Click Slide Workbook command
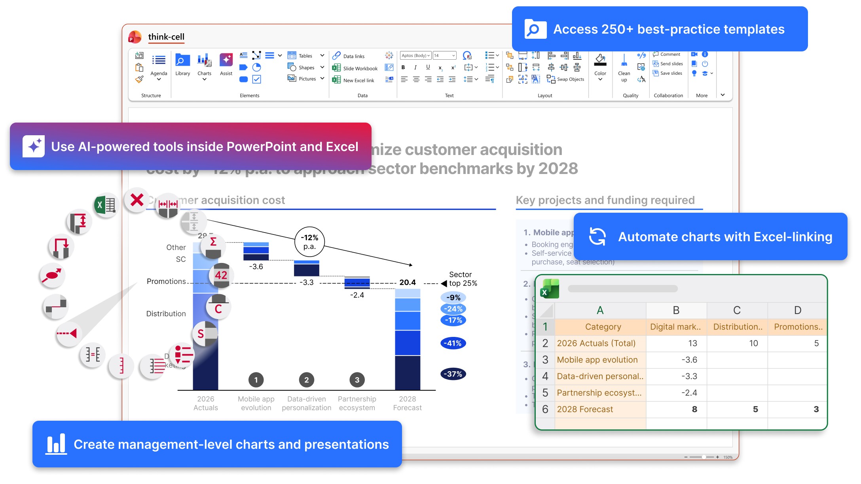The width and height of the screenshot is (861, 484). tap(355, 68)
